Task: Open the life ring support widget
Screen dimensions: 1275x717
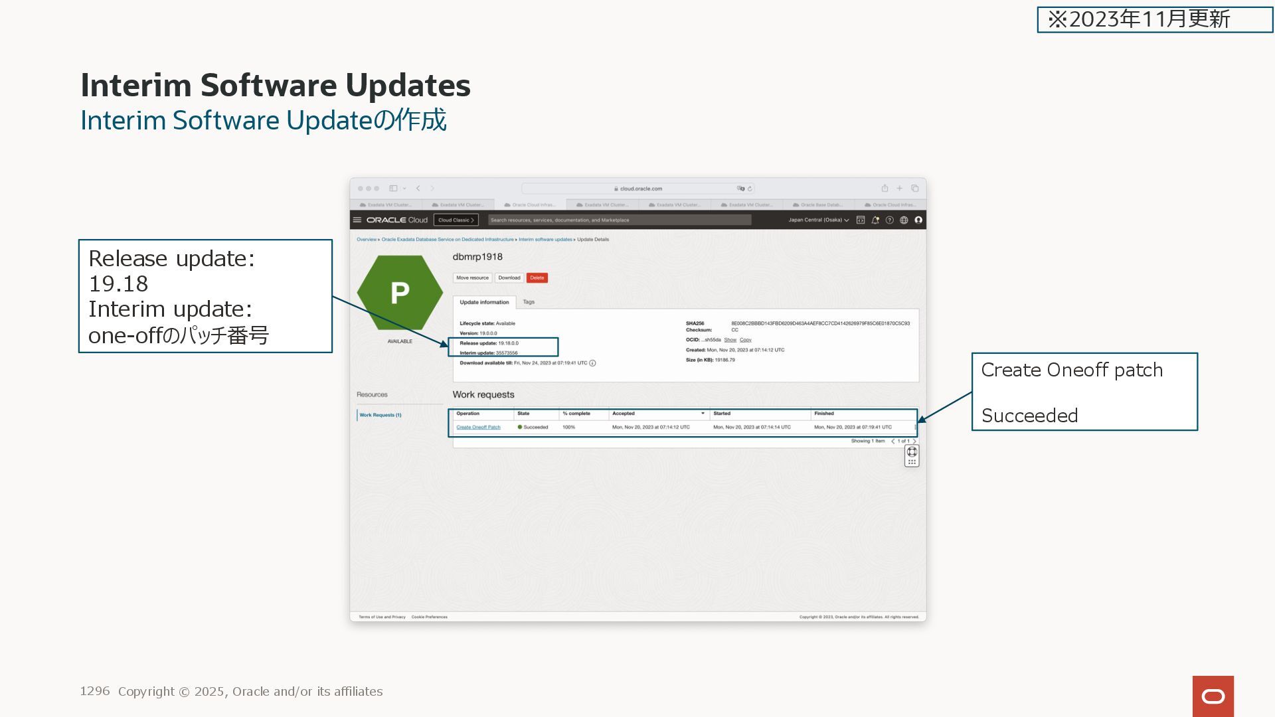Action: pyautogui.click(x=912, y=451)
